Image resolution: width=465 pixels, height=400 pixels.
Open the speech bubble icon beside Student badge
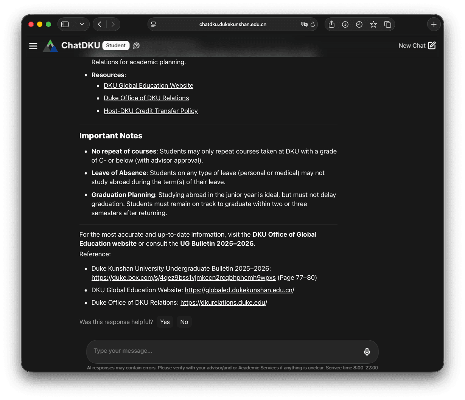pos(136,45)
